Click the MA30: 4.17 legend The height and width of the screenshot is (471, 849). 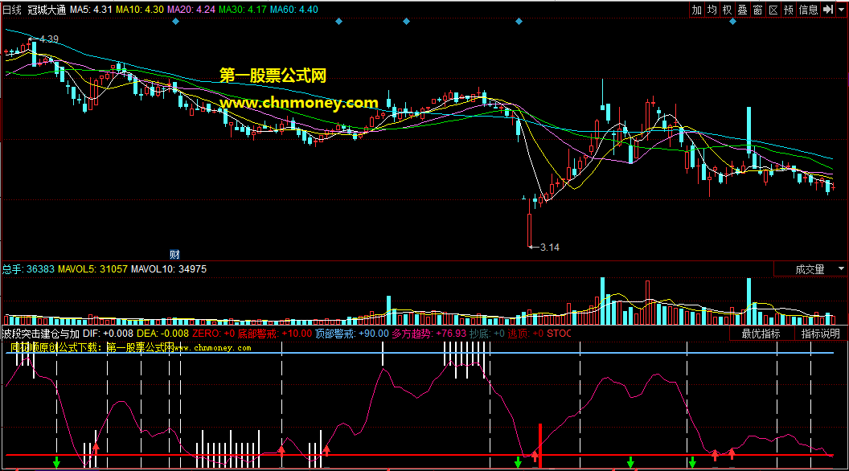point(243,10)
